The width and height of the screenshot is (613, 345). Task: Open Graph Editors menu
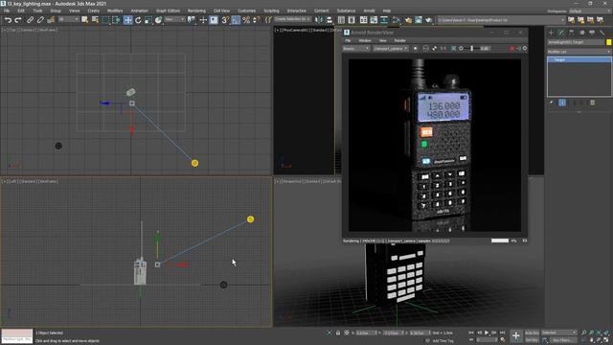pyautogui.click(x=169, y=11)
